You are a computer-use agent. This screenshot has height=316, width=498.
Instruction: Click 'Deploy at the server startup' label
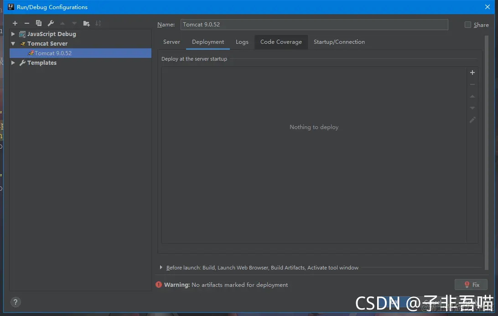pos(194,59)
